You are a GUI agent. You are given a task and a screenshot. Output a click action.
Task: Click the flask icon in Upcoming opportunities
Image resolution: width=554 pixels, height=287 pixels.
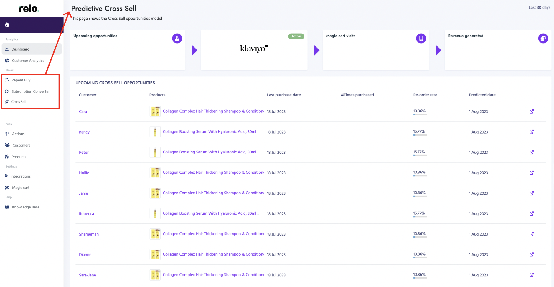[x=177, y=38]
